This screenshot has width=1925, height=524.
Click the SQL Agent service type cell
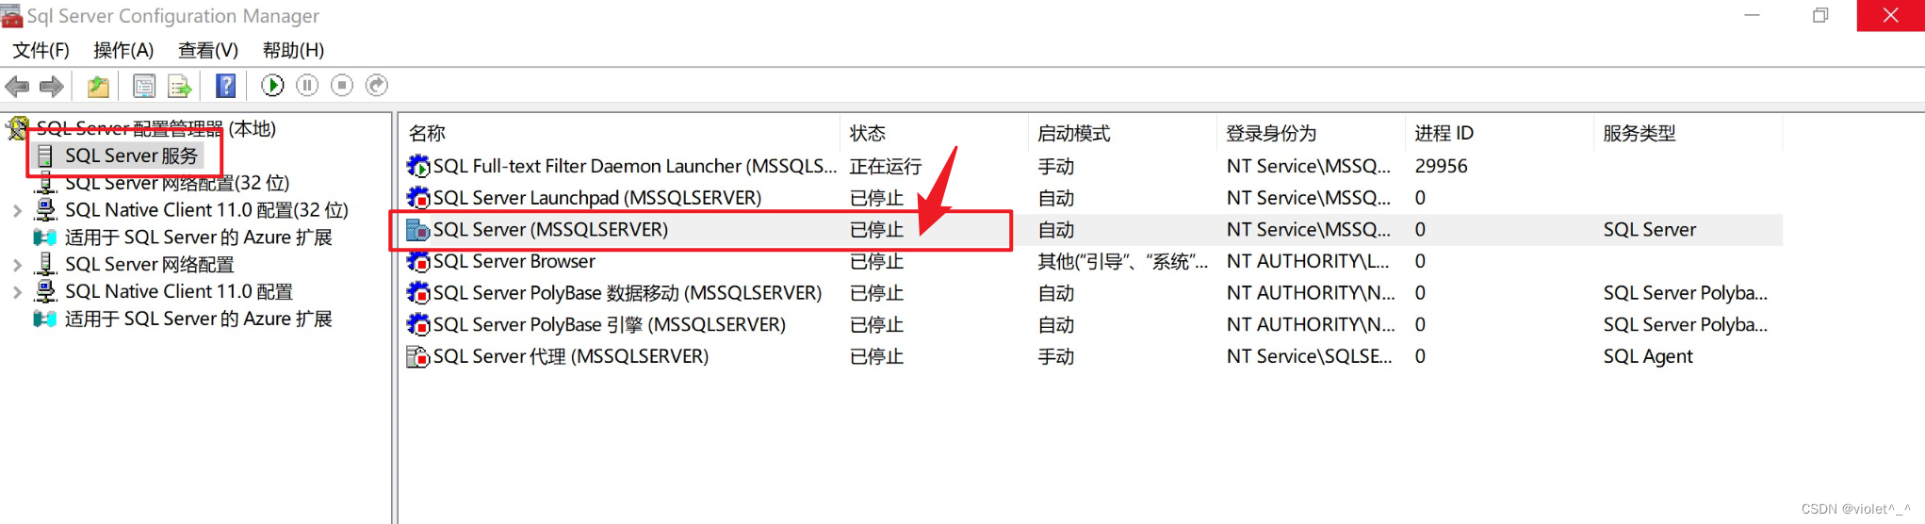(x=1648, y=356)
